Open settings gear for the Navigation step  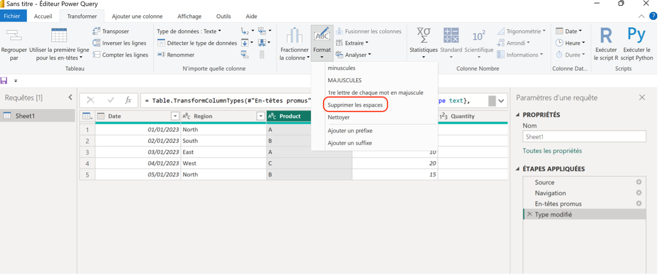[x=639, y=193]
